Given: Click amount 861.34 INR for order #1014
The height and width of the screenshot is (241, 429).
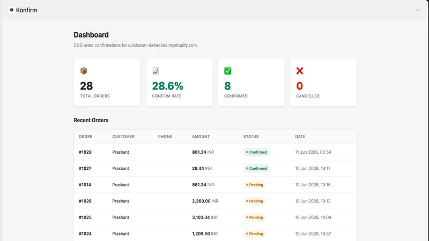Looking at the screenshot, I should pos(203,185).
